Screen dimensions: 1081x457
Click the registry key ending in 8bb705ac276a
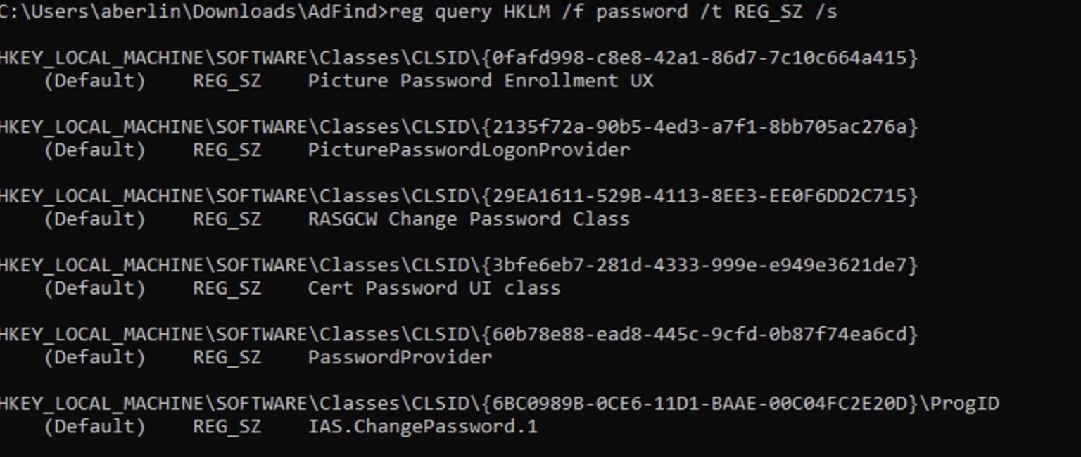457,127
